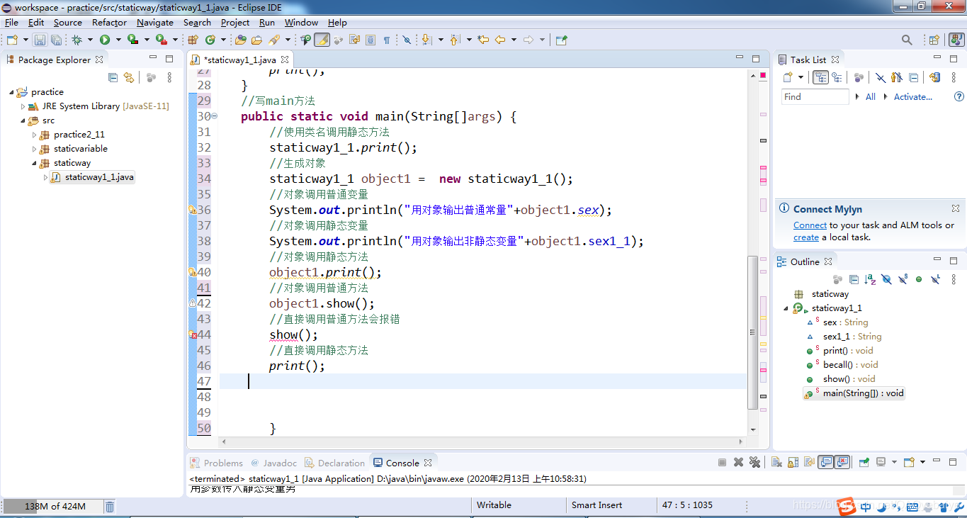Toggle Block Selection Mode icon

click(371, 40)
